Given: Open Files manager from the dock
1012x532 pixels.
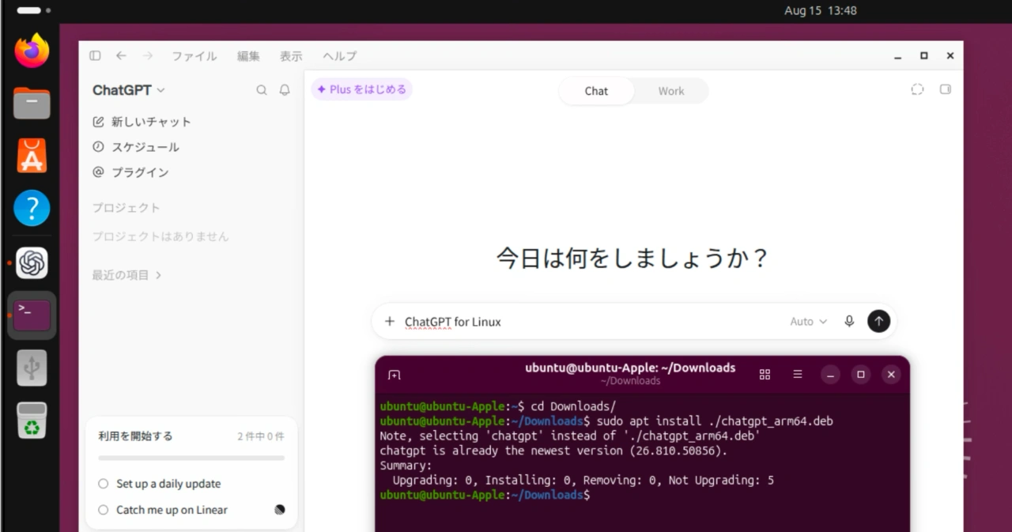Looking at the screenshot, I should pyautogui.click(x=32, y=103).
